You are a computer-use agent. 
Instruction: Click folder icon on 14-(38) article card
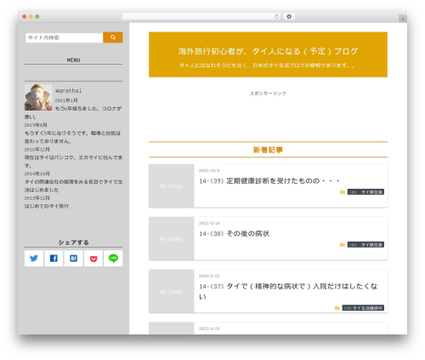tap(343, 245)
